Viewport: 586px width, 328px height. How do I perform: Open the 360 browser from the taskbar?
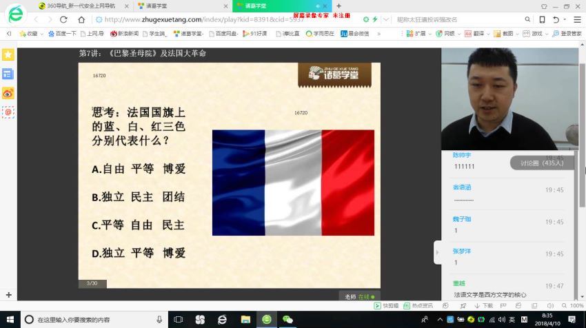(267, 320)
